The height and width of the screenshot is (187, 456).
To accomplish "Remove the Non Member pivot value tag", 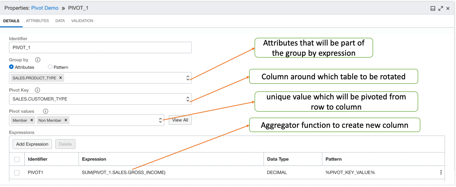I will coord(66,120).
